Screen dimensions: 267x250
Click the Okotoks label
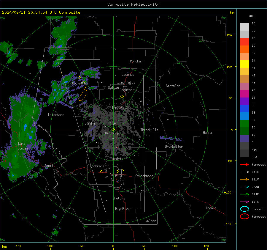pyautogui.click(x=119, y=198)
